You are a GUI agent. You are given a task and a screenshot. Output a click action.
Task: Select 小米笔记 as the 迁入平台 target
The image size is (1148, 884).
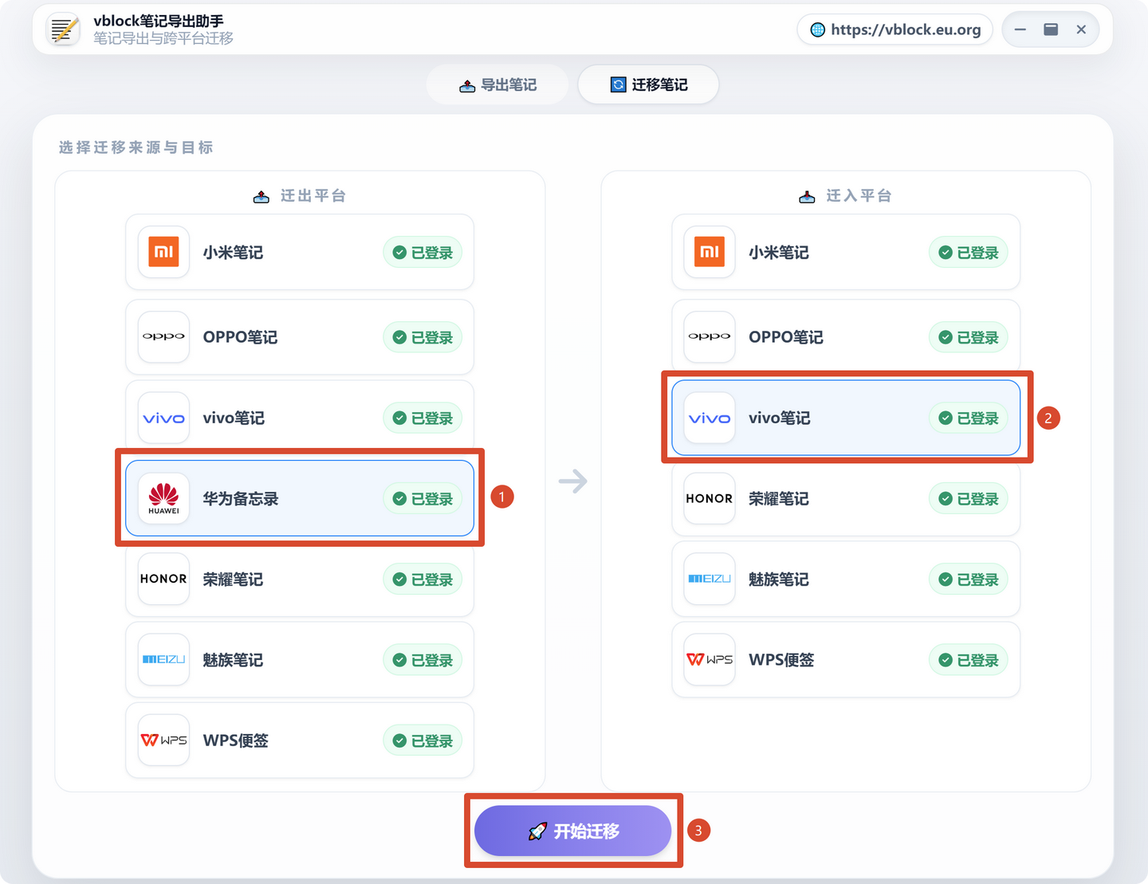pos(846,252)
